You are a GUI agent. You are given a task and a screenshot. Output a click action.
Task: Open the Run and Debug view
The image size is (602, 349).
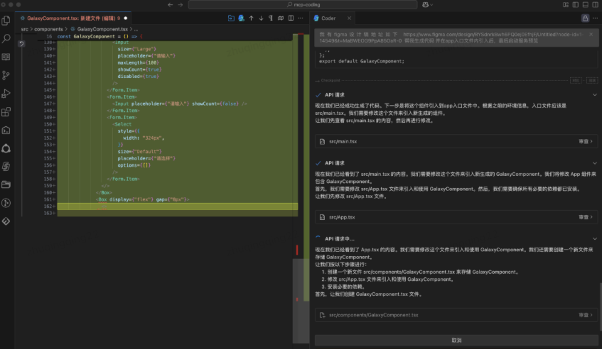6,94
